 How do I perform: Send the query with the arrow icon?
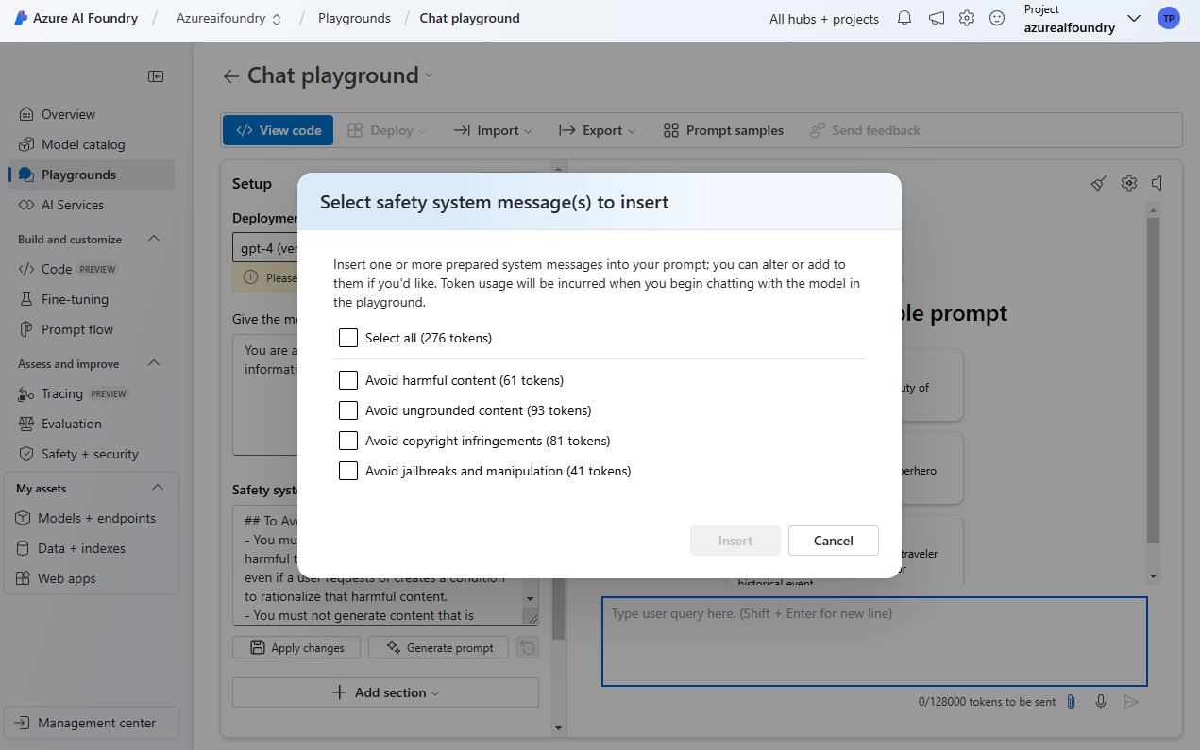point(1130,702)
